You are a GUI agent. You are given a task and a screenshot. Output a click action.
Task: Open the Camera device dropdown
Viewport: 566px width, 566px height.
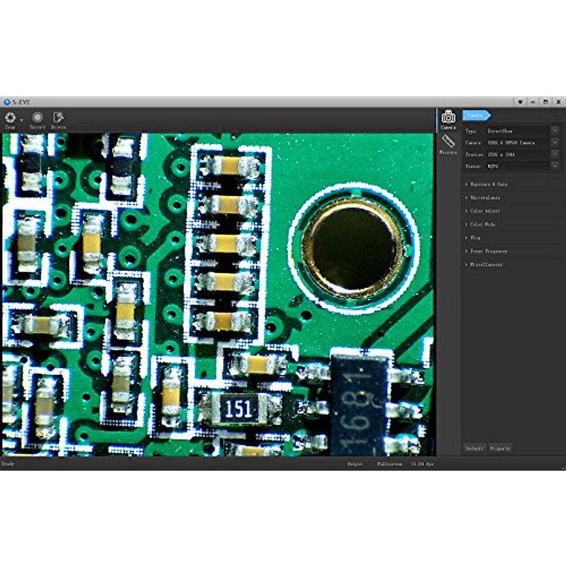555,142
